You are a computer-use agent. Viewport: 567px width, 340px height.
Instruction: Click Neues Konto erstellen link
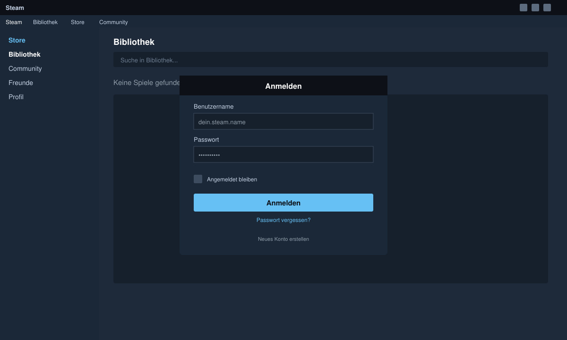click(x=283, y=239)
